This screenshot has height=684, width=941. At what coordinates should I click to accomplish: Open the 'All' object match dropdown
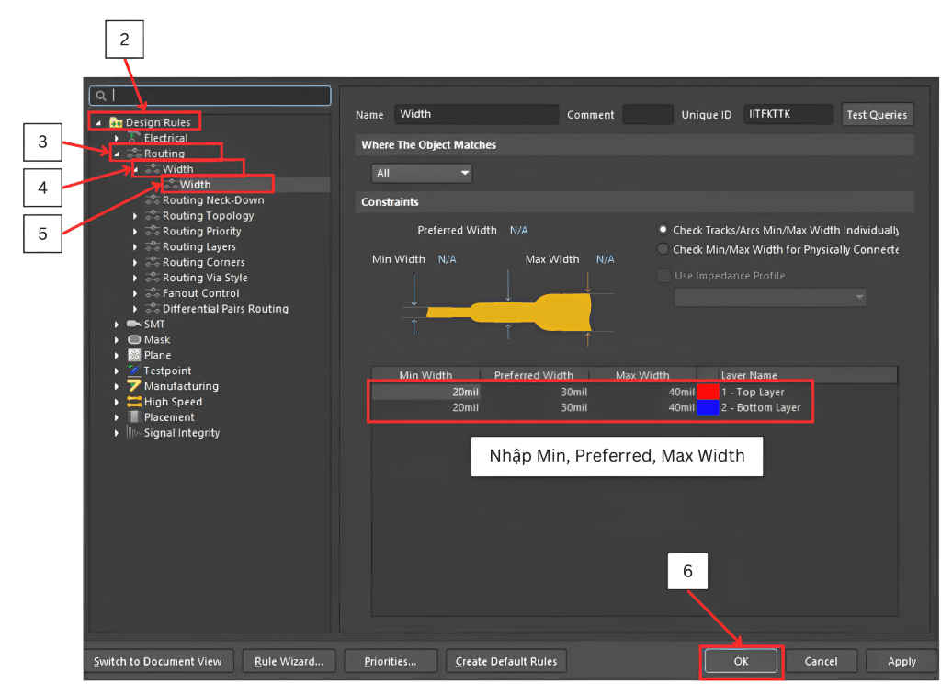tap(422, 173)
